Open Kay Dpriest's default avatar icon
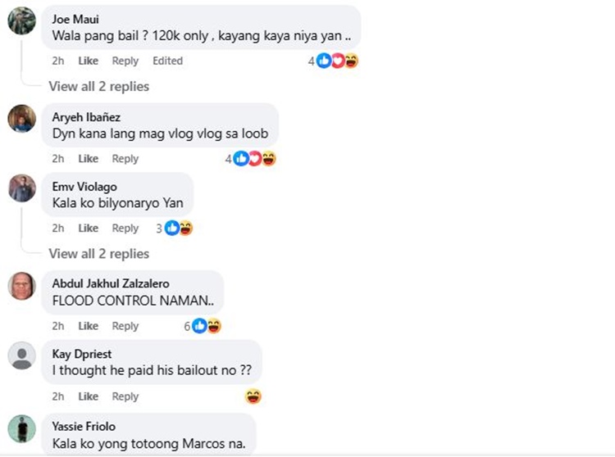 [x=22, y=355]
